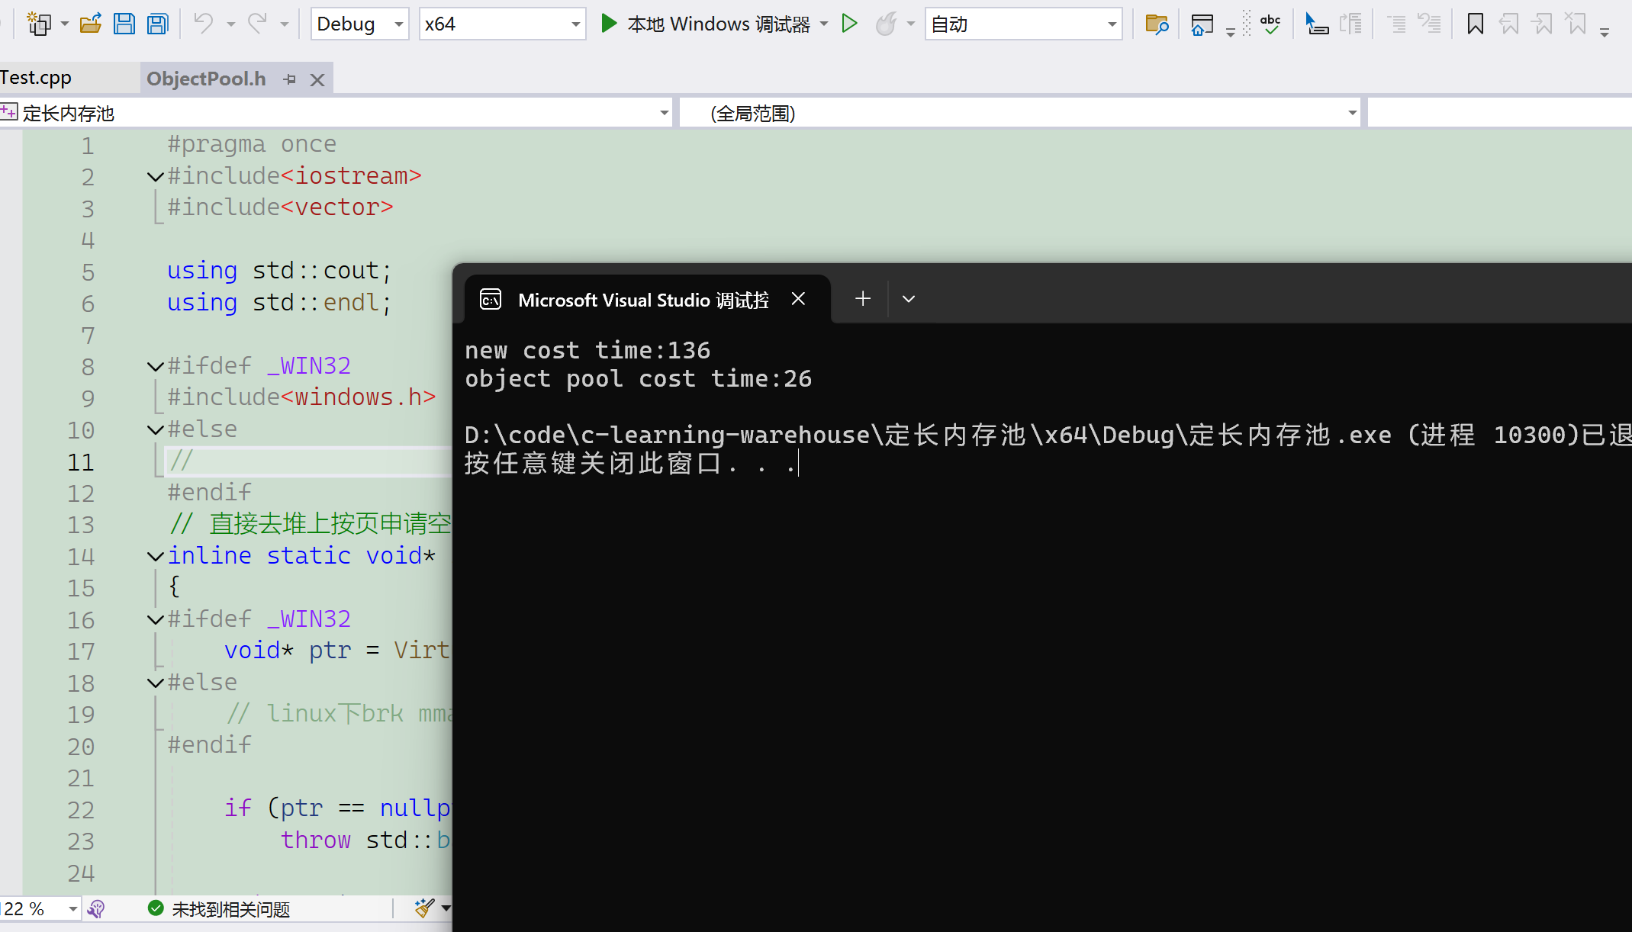
Task: Close the ObjectPool.h tab
Action: coord(317,79)
